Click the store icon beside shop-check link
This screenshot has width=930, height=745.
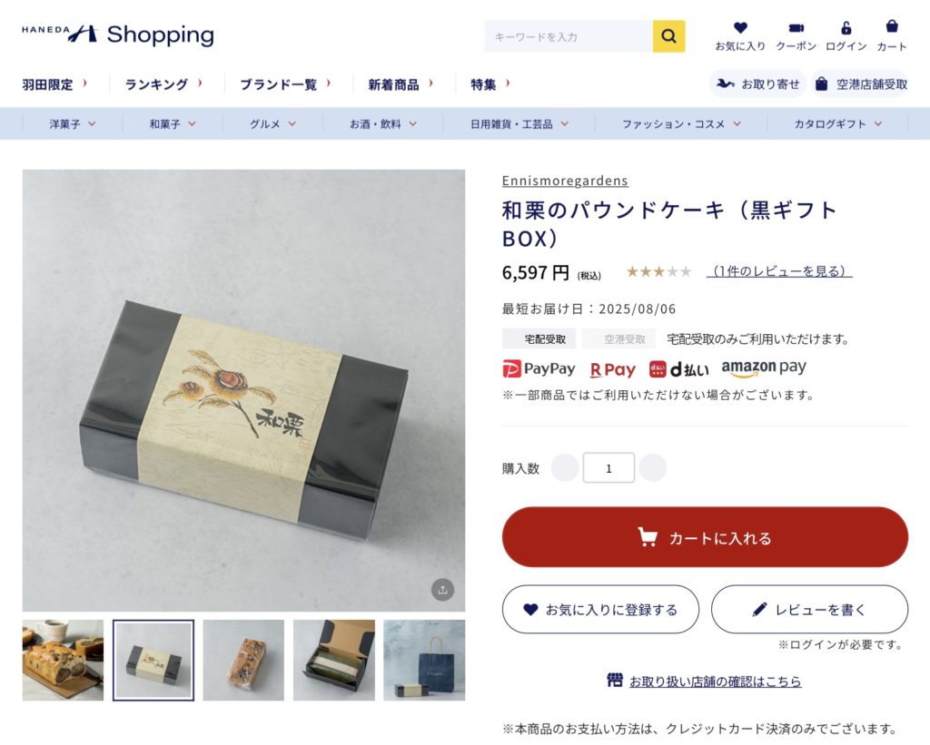pyautogui.click(x=615, y=680)
